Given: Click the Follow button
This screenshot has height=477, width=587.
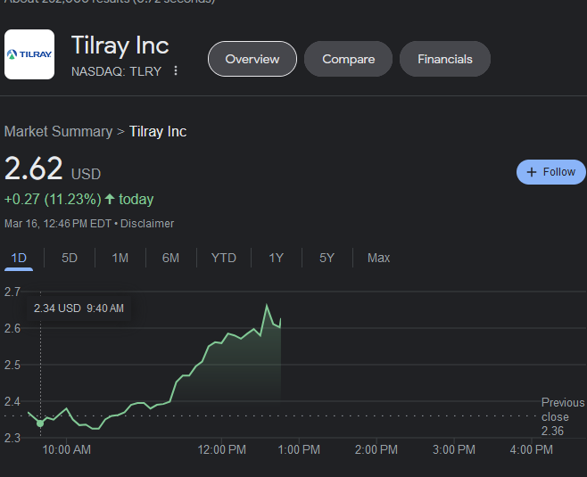Looking at the screenshot, I should pyautogui.click(x=551, y=172).
